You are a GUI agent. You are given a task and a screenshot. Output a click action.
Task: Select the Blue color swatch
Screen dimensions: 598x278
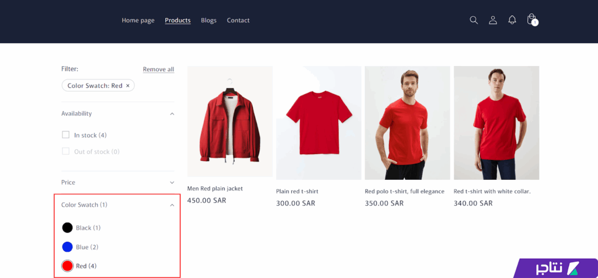[67, 247]
